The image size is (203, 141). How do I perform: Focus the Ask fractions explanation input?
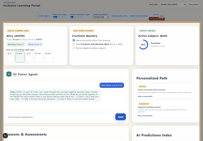(60, 117)
